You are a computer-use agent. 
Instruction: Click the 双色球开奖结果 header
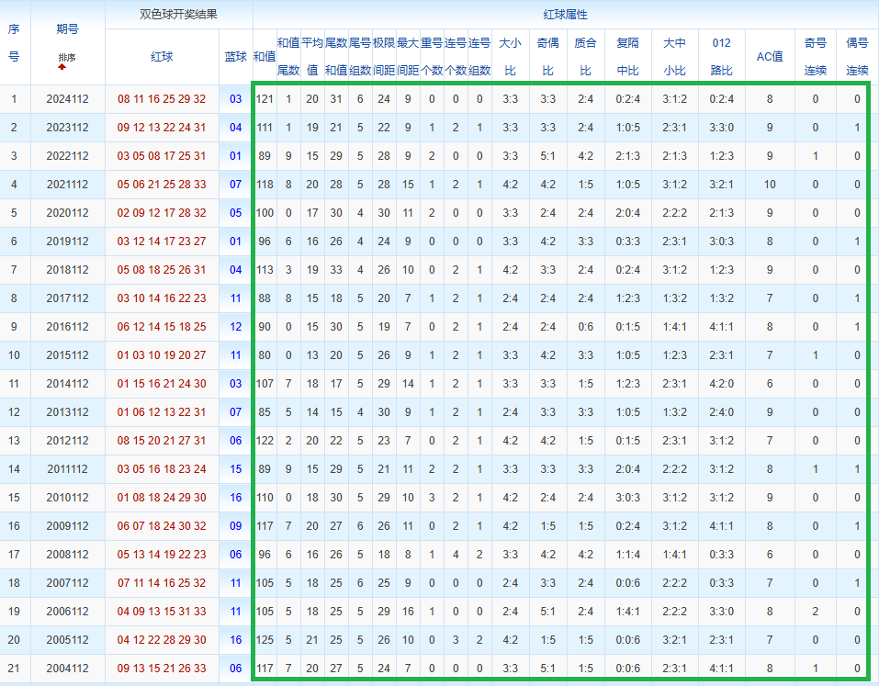(x=178, y=15)
